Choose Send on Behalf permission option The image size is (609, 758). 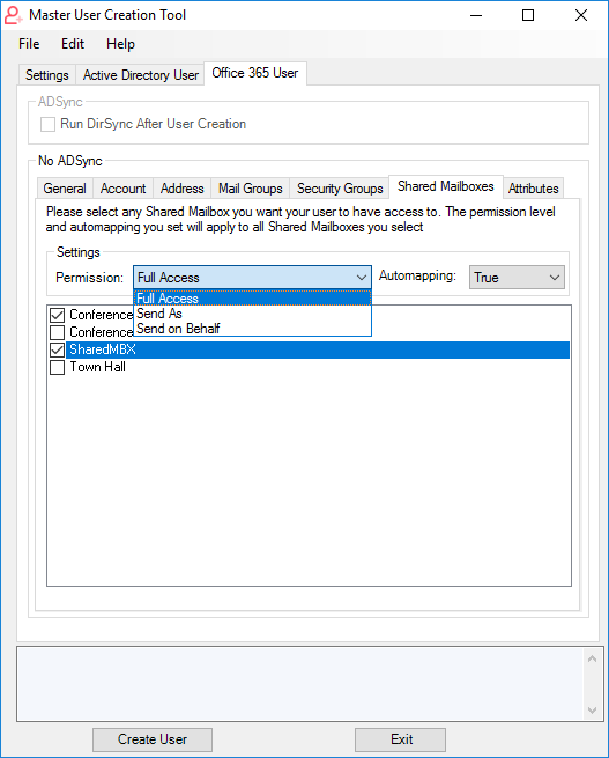[252, 329]
